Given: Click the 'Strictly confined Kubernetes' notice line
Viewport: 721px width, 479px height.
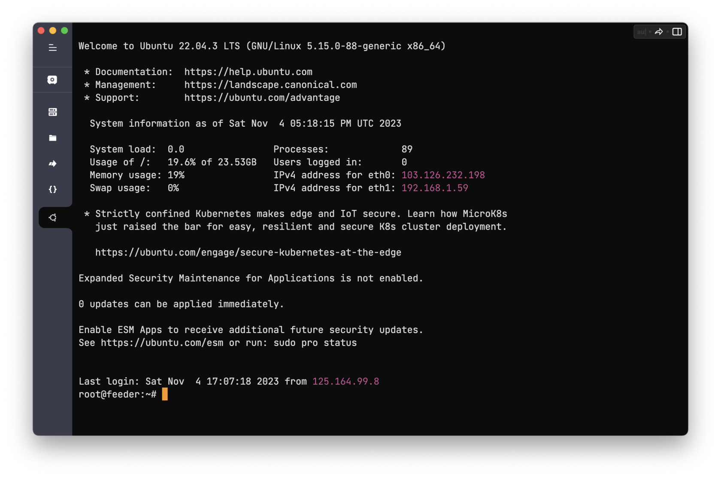Looking at the screenshot, I should pos(296,214).
